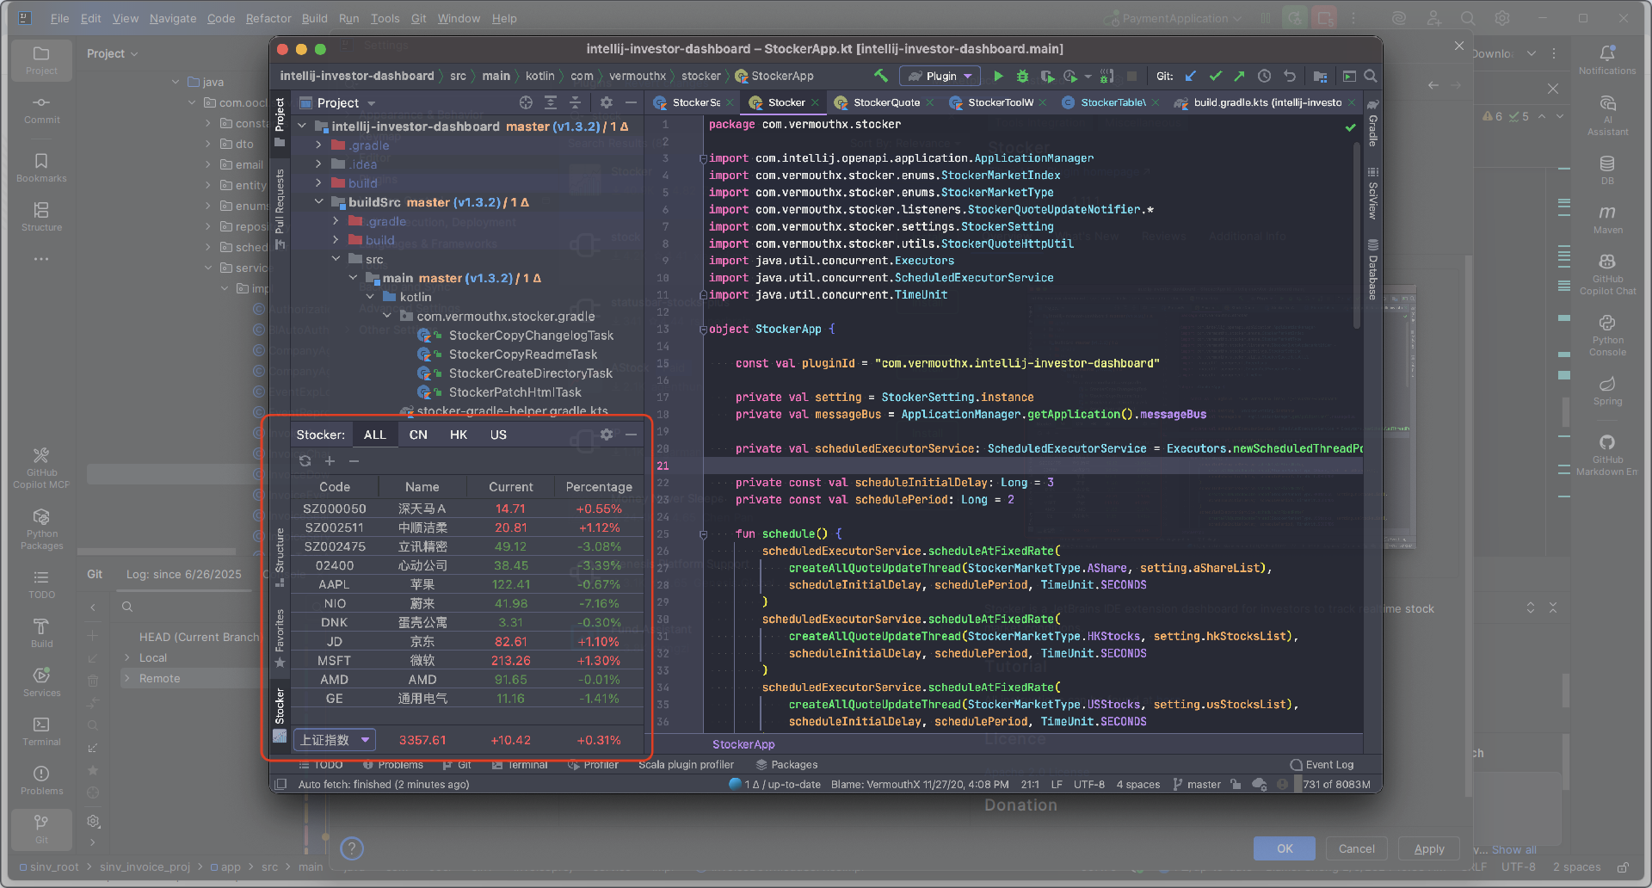Collapse the src folder in screenshot tree
This screenshot has height=888, width=1652.
336,259
